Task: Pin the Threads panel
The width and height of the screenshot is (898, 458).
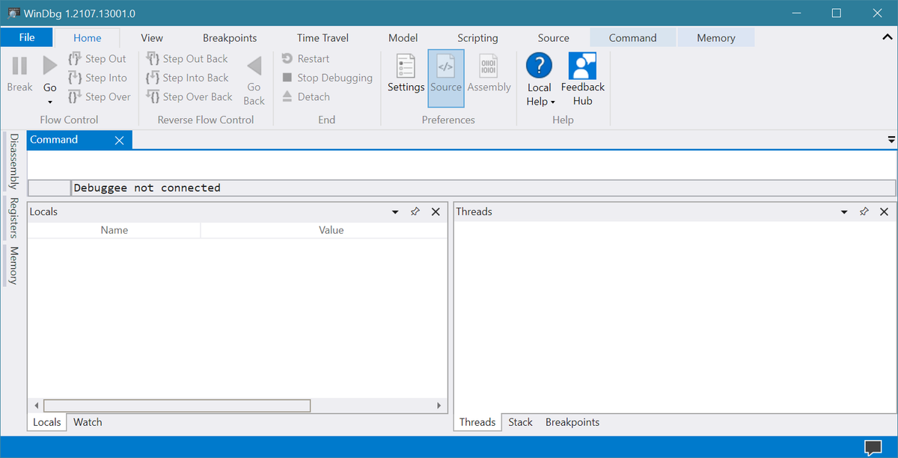Action: click(864, 212)
